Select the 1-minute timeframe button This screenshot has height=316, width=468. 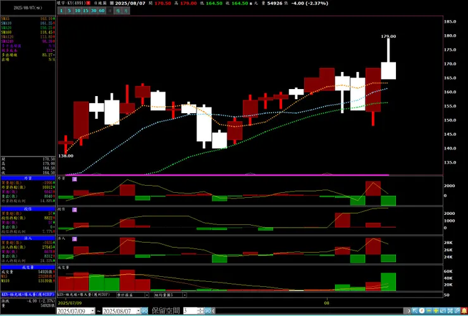pyautogui.click(x=61, y=11)
